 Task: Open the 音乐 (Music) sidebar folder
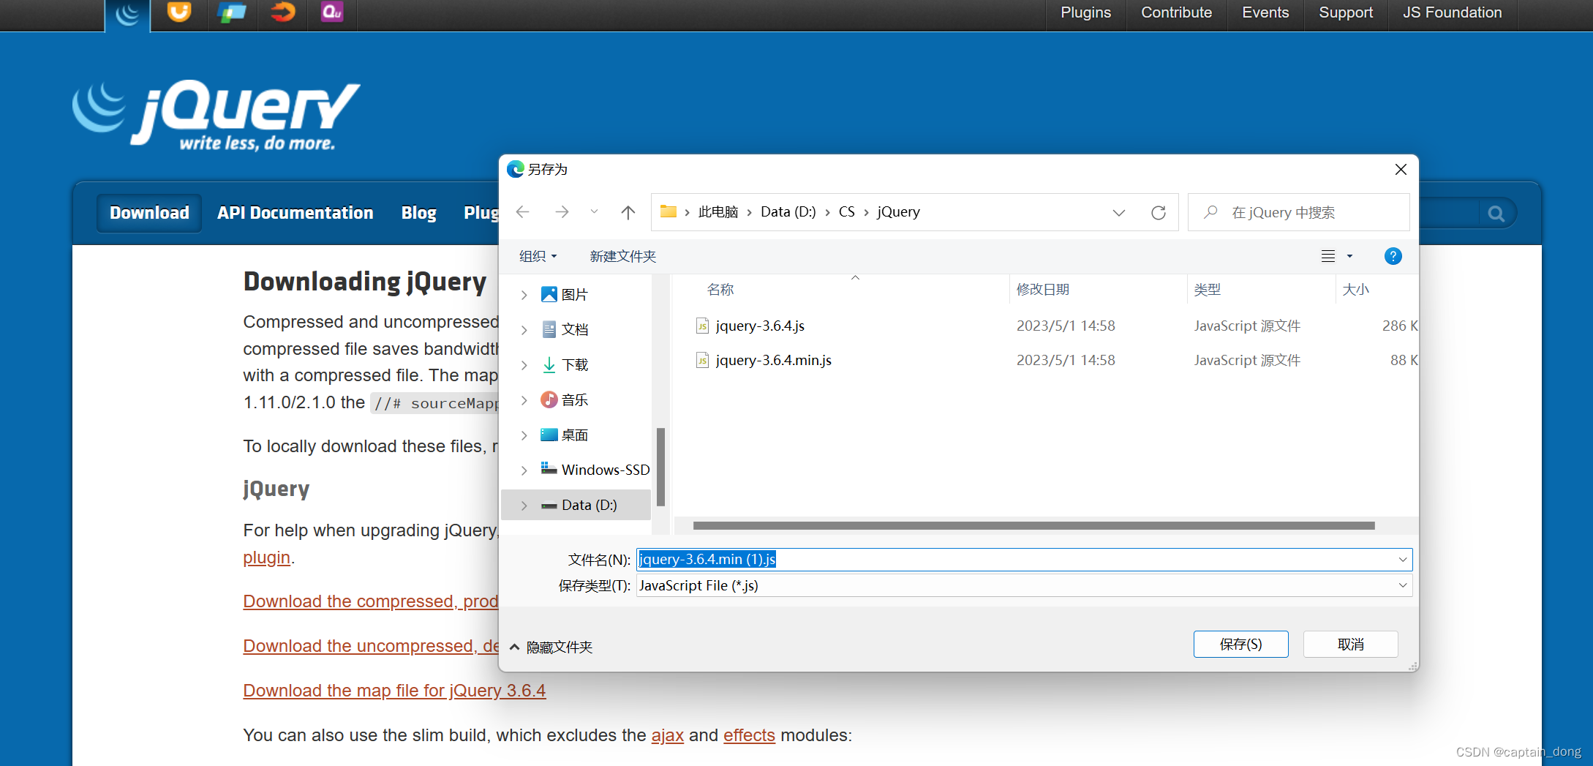pyautogui.click(x=575, y=399)
